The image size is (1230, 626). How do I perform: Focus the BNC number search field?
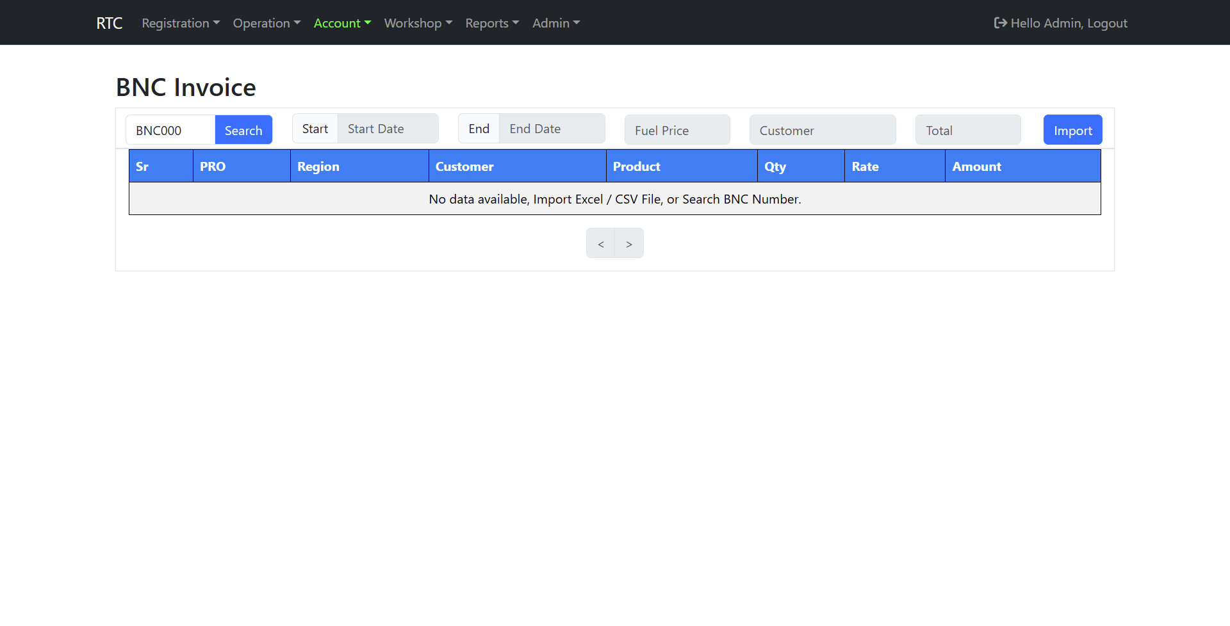(170, 130)
